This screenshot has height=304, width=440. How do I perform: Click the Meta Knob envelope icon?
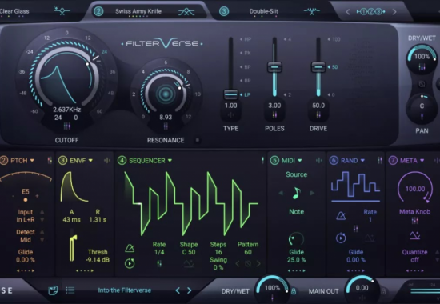414,235
